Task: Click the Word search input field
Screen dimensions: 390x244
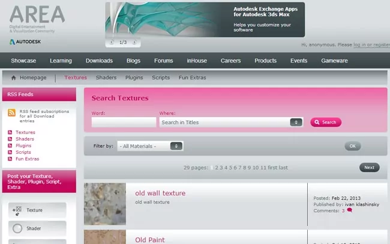Action: point(124,122)
